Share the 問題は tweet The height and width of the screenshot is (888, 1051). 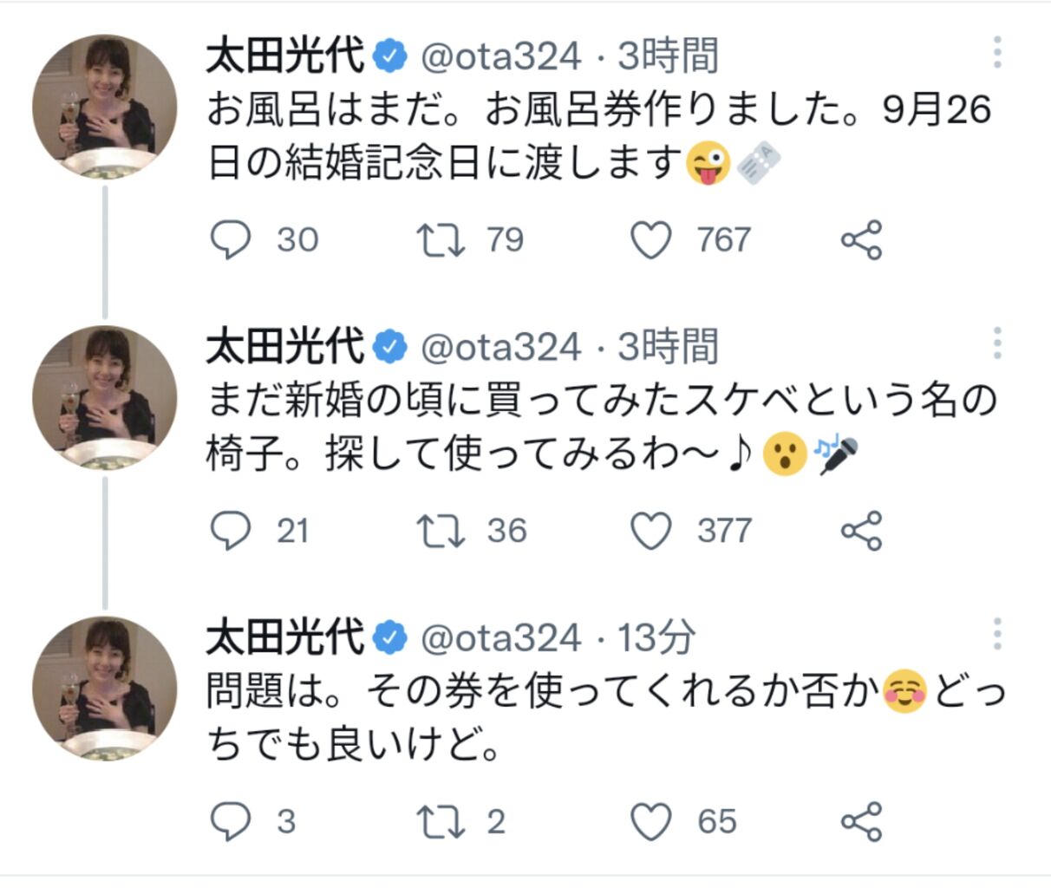[x=861, y=821]
